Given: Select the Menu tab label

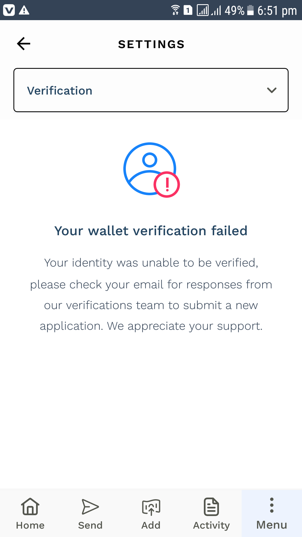Looking at the screenshot, I should pos(272,525).
